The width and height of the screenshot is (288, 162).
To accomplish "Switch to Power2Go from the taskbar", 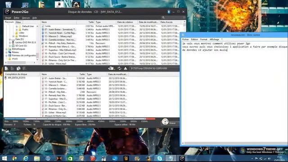I will click(x=182, y=158).
